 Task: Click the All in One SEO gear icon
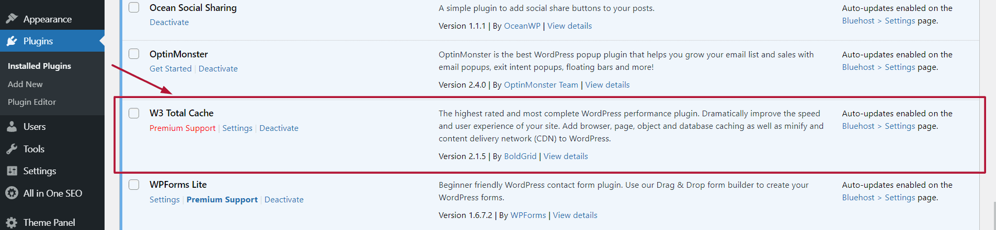click(x=12, y=193)
